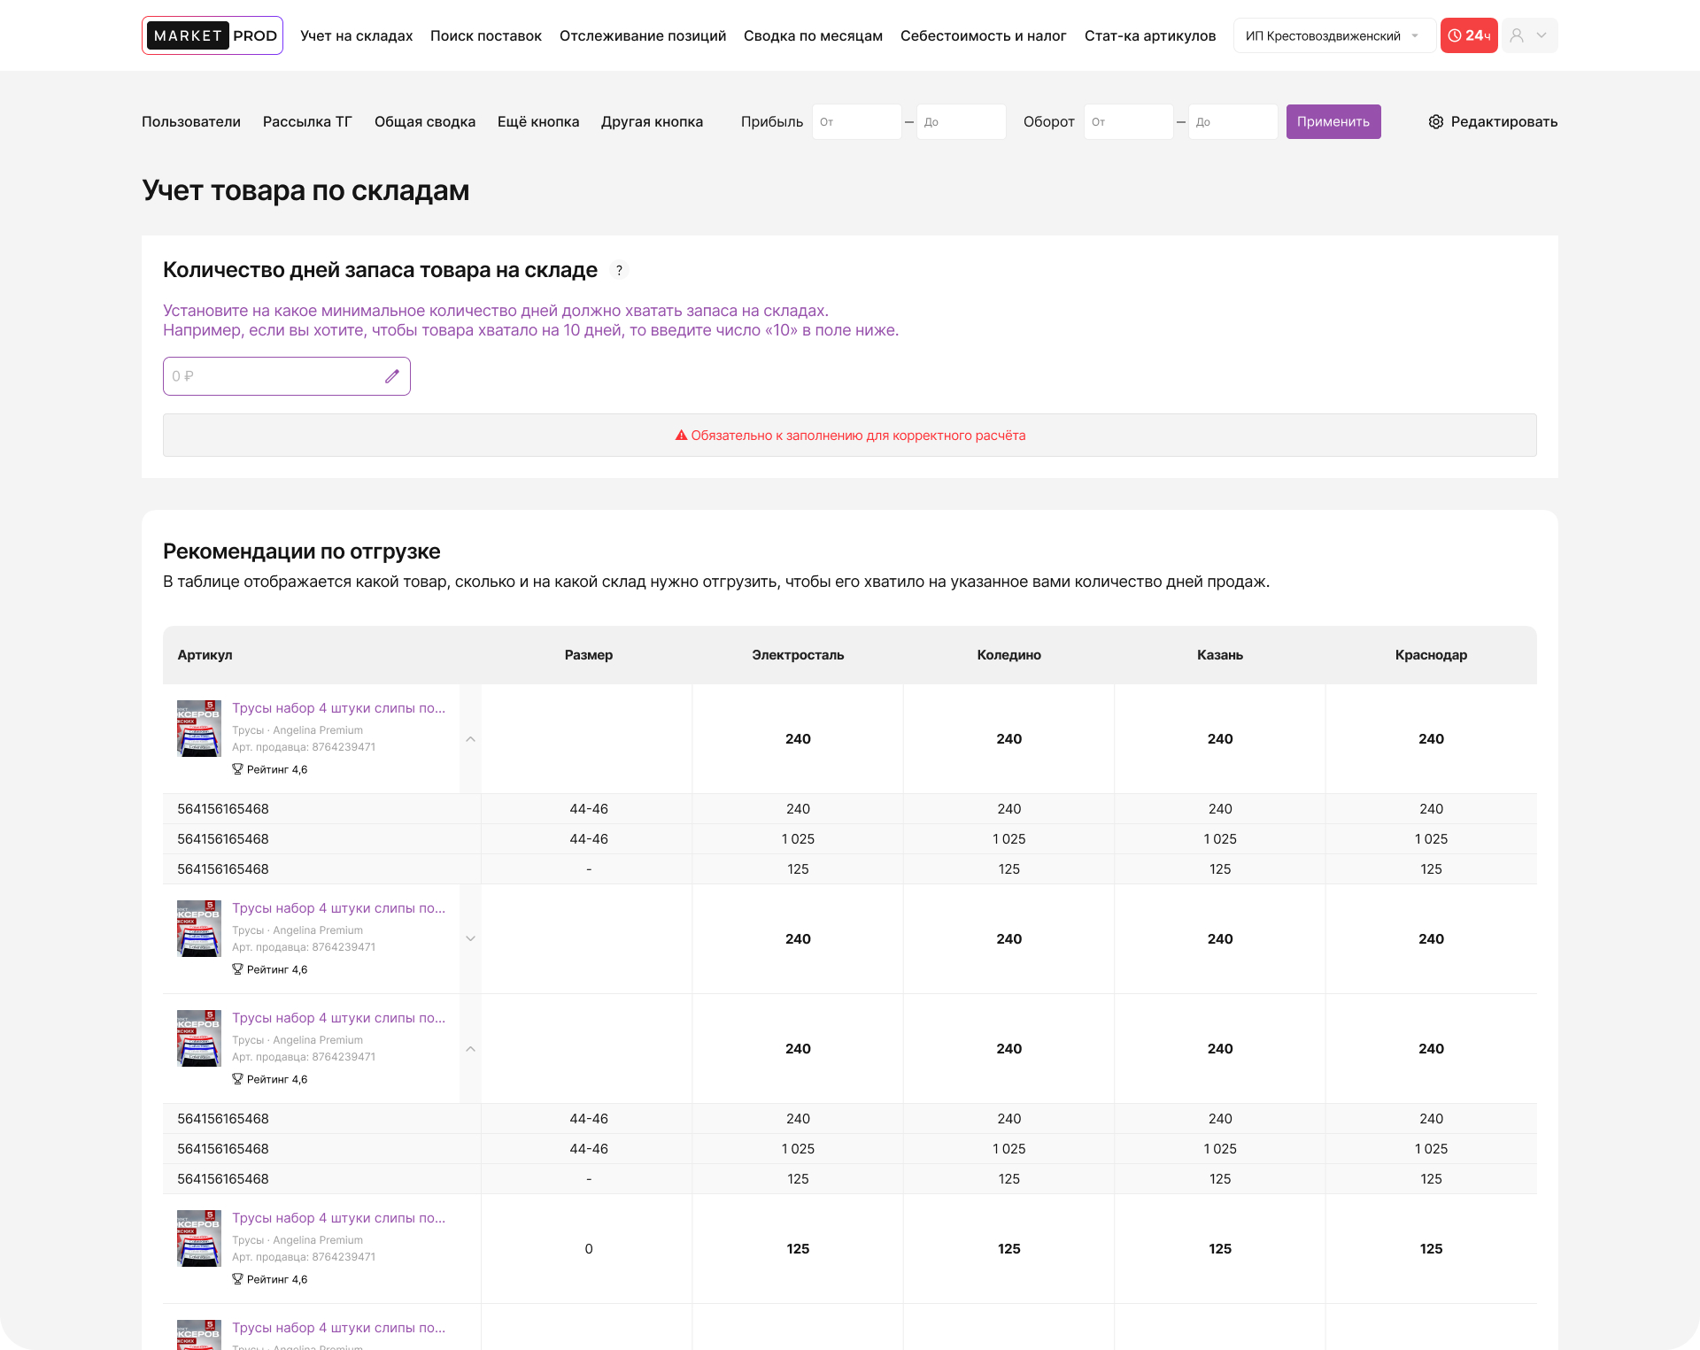The width and height of the screenshot is (1700, 1350).
Task: Expand the second product row chevron
Action: point(470,939)
